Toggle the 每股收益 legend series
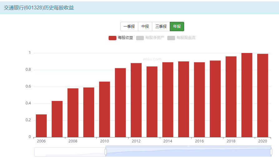Viewport: 279px width, 158px height. coord(121,38)
